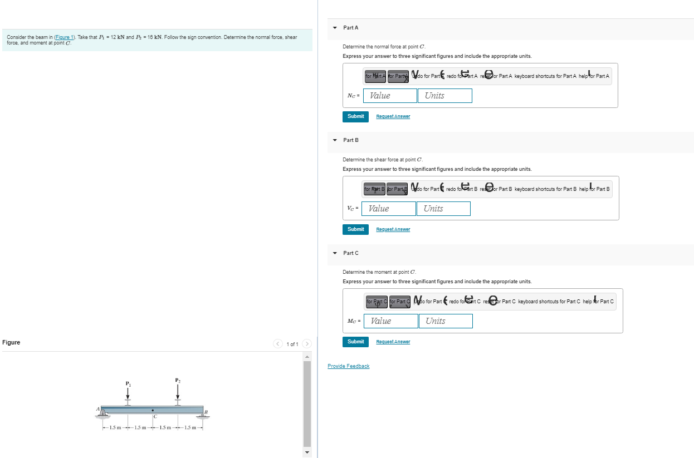Click the symbols button for Part C
The width and height of the screenshot is (694, 458).
[400, 301]
